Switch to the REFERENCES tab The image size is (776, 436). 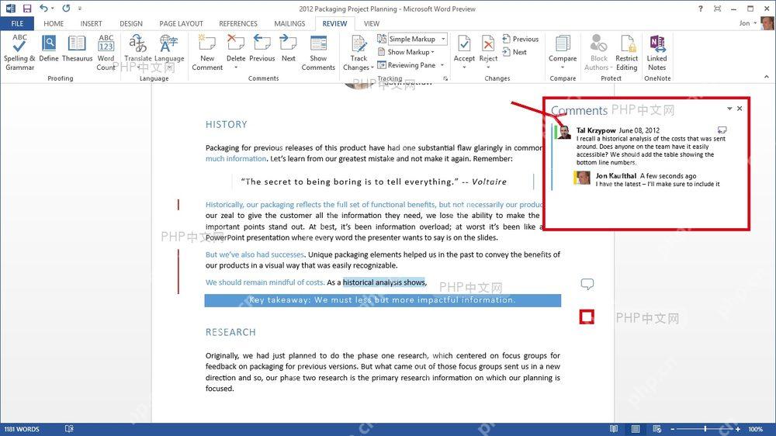tap(238, 23)
